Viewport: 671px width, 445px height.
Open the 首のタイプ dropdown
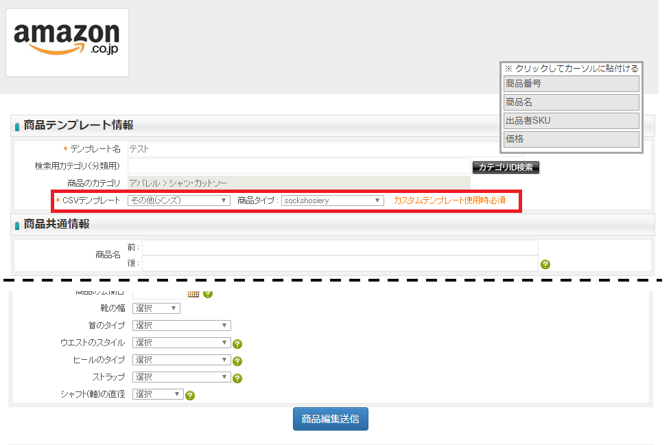coord(181,326)
